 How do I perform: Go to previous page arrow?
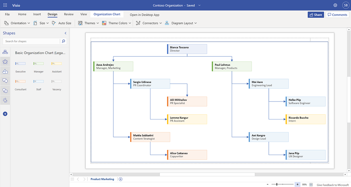(x=78, y=179)
